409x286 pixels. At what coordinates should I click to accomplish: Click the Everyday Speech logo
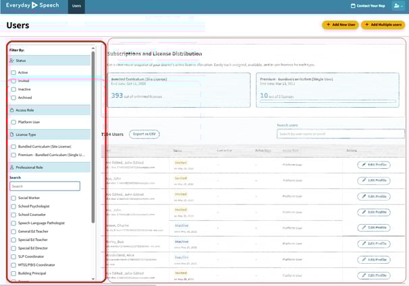(x=32, y=5)
